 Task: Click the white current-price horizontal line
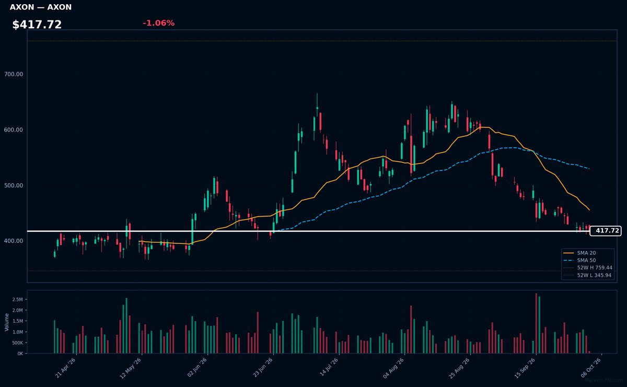[308, 231]
